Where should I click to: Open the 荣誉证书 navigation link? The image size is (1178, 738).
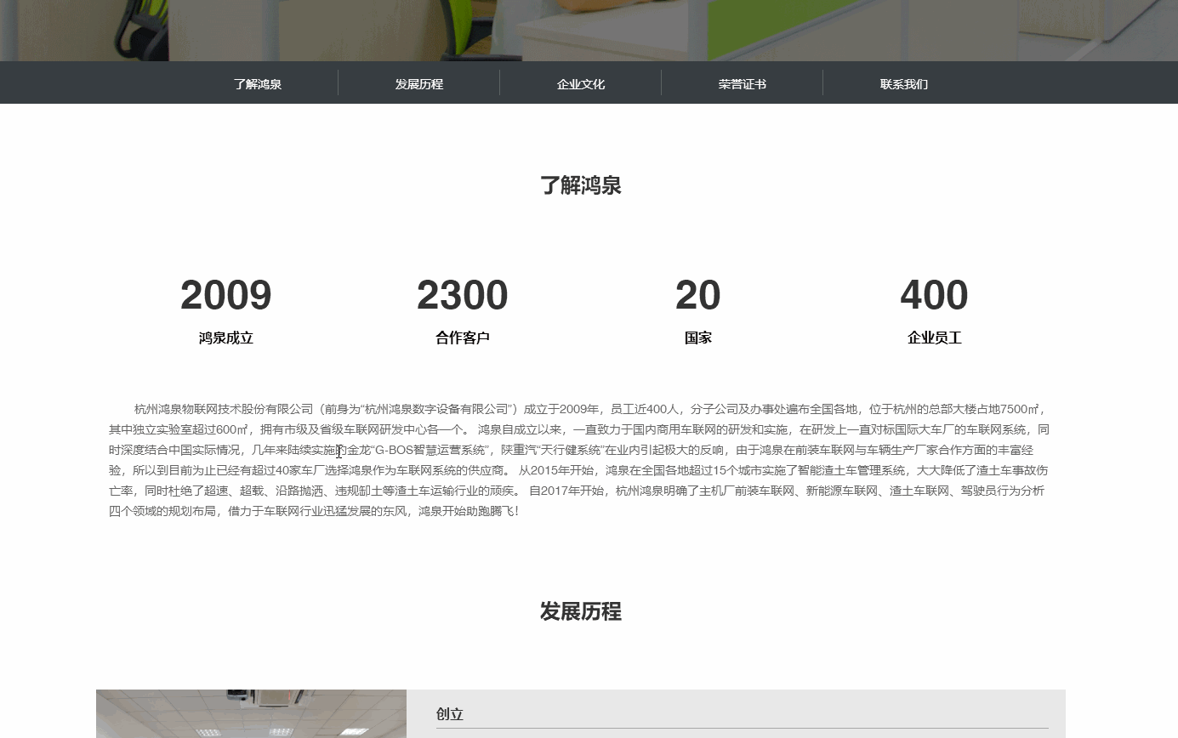(742, 82)
